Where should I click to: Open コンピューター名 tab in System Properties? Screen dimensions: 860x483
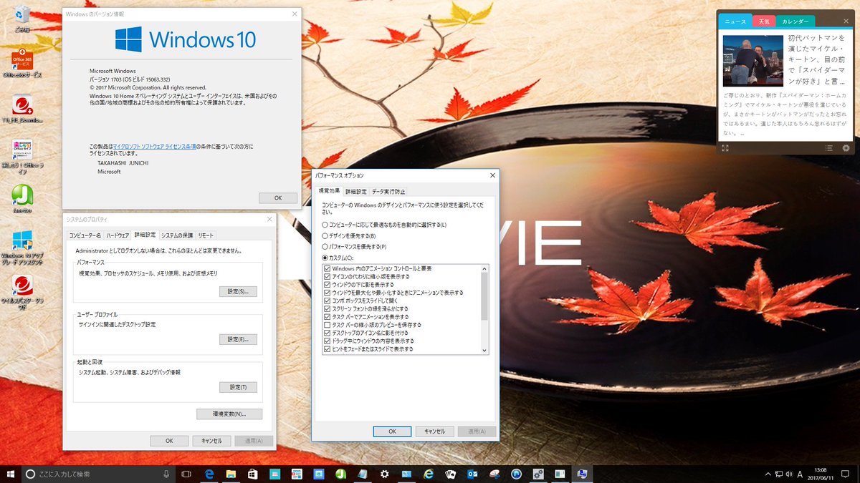(x=85, y=235)
